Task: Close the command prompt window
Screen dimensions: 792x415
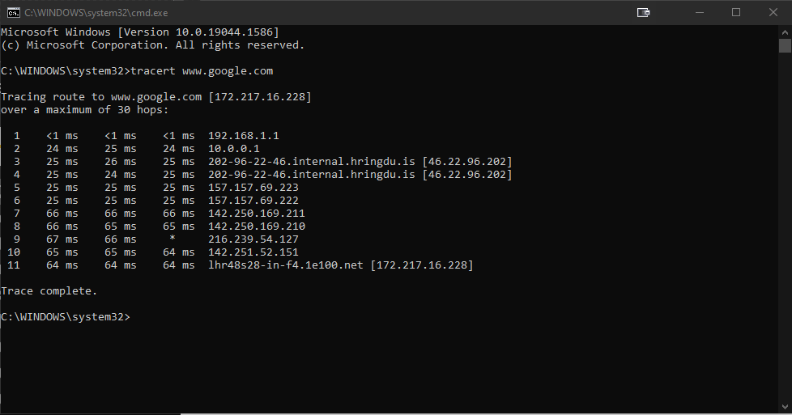Action: click(773, 12)
